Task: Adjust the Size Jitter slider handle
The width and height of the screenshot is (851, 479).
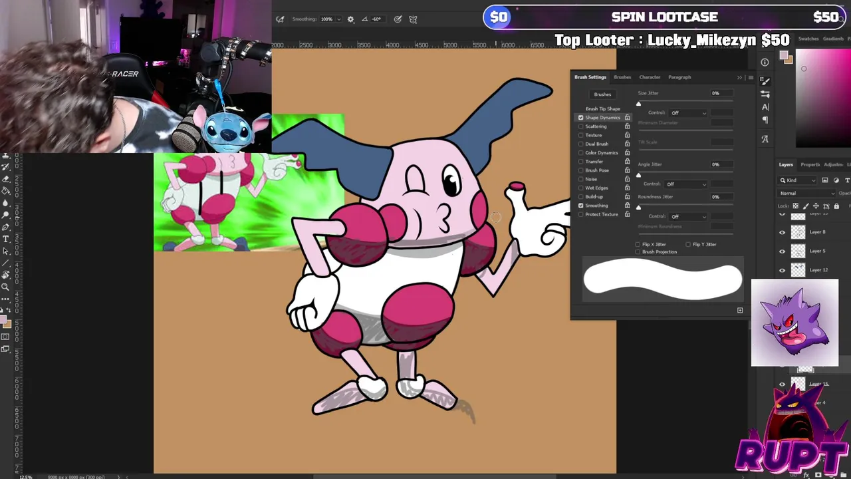Action: 638,104
